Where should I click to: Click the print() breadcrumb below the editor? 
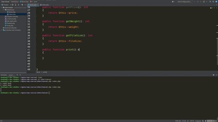45,72
